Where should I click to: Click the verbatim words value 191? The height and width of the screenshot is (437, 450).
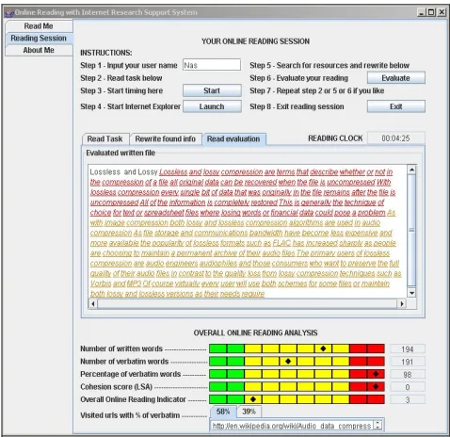(x=408, y=362)
